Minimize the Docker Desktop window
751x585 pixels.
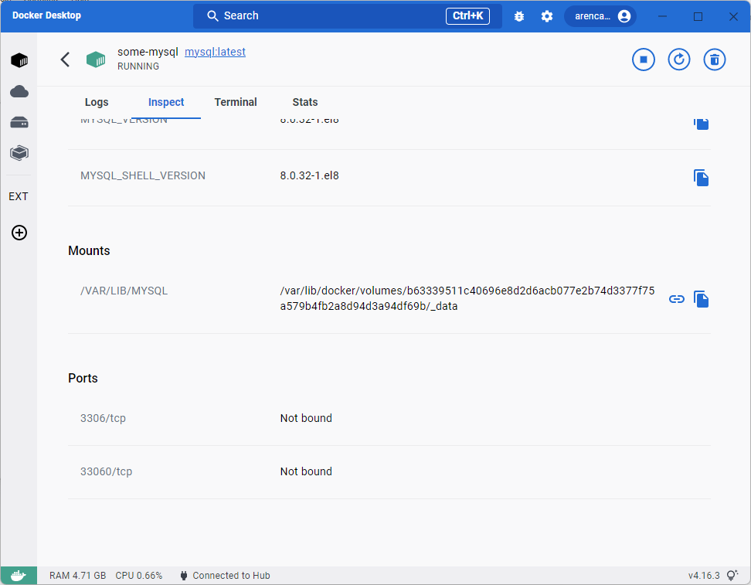[662, 16]
